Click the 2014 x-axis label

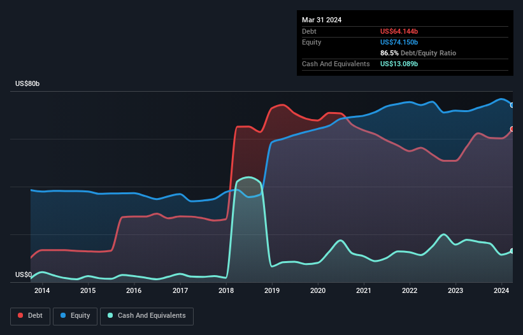pyautogui.click(x=42, y=290)
